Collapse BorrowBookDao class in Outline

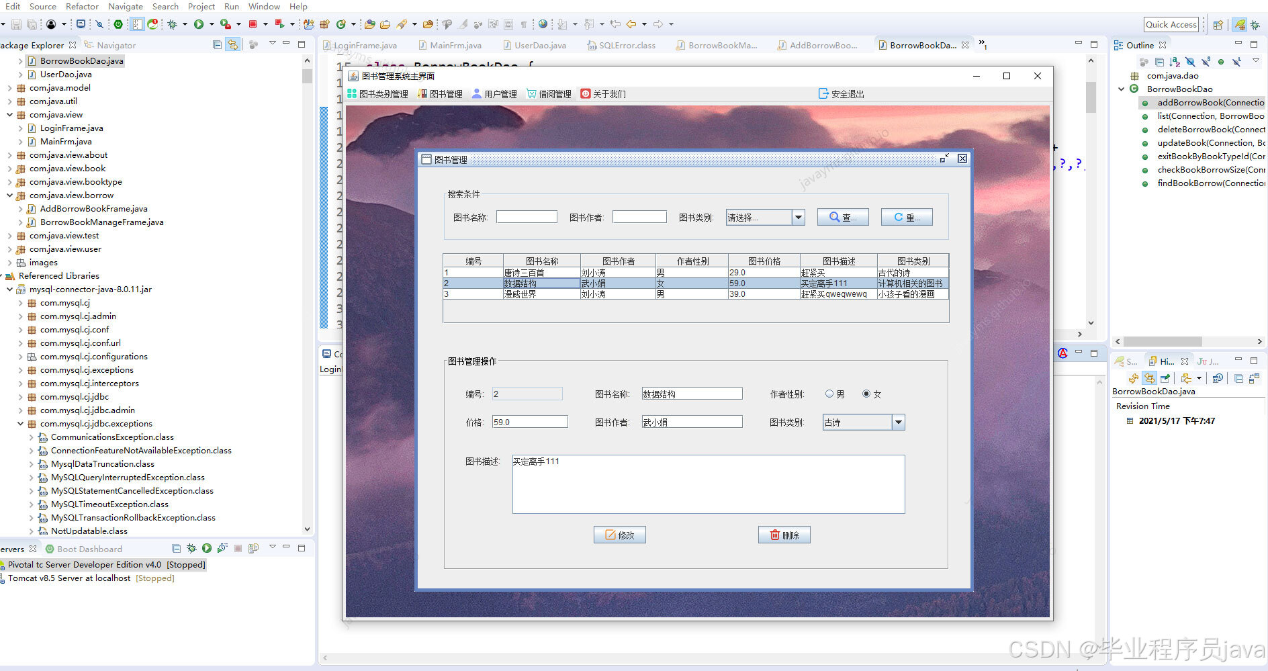click(x=1121, y=89)
